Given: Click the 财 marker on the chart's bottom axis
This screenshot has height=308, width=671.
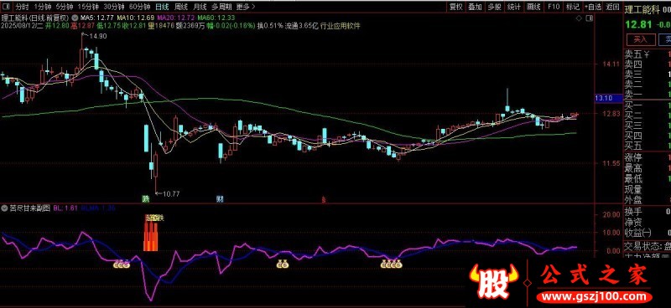Looking at the screenshot, I should point(220,199).
